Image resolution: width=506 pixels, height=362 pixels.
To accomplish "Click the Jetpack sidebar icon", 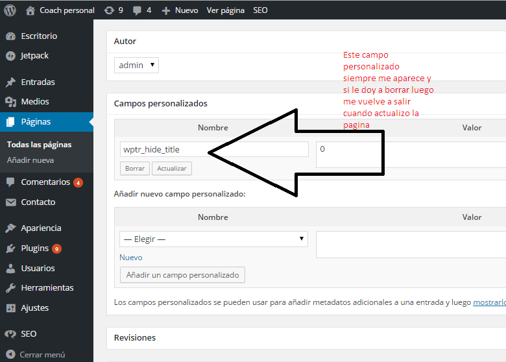I will (x=10, y=56).
